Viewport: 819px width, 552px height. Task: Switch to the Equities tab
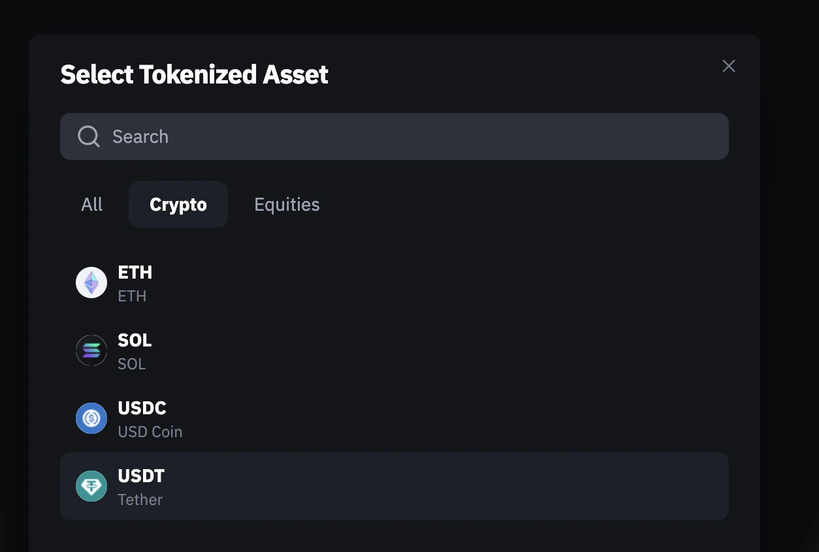(287, 204)
